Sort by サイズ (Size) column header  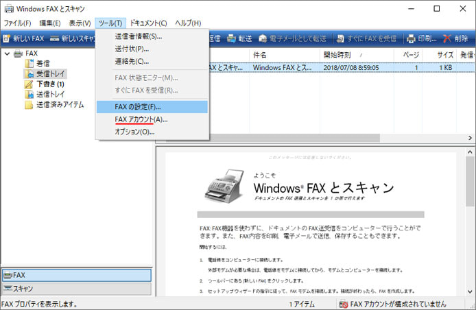click(440, 55)
